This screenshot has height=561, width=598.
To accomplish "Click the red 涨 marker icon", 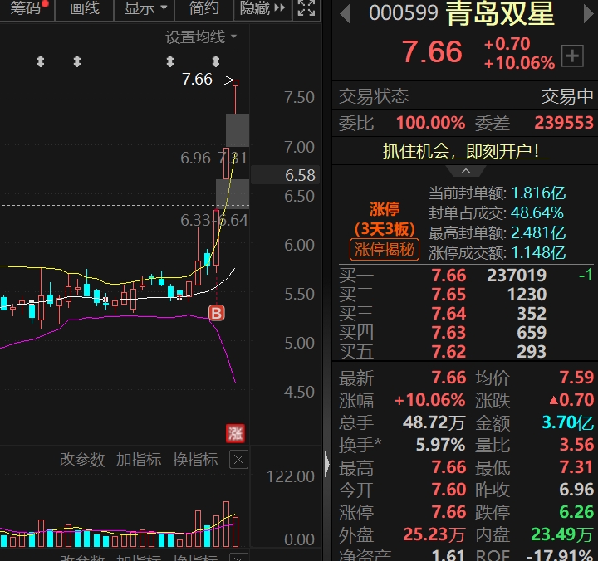I will 235,433.
